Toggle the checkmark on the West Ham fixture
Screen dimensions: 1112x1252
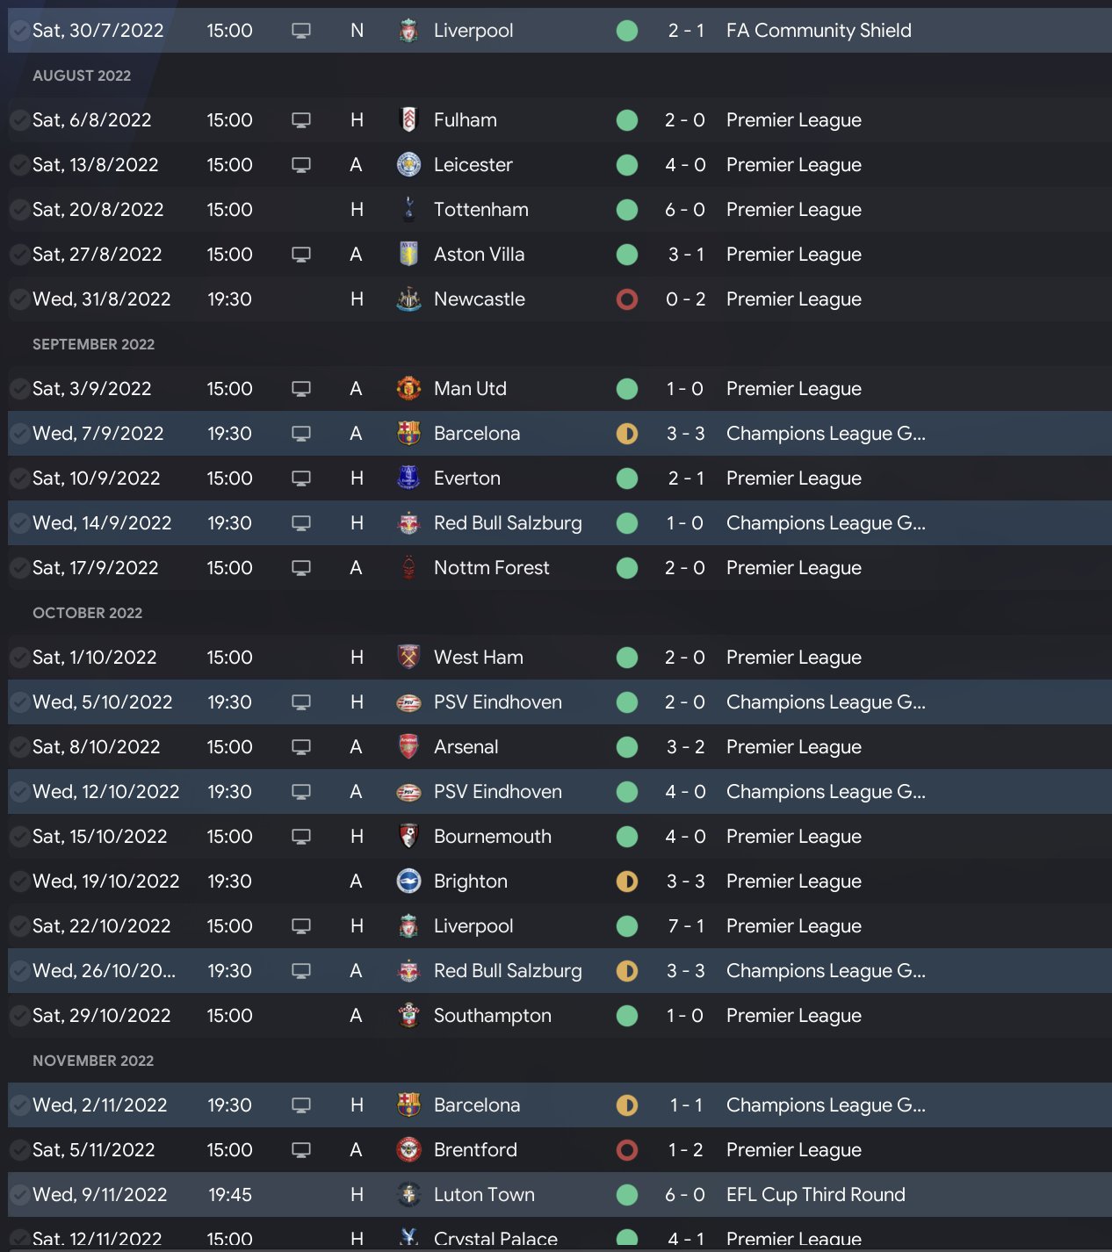pyautogui.click(x=19, y=658)
